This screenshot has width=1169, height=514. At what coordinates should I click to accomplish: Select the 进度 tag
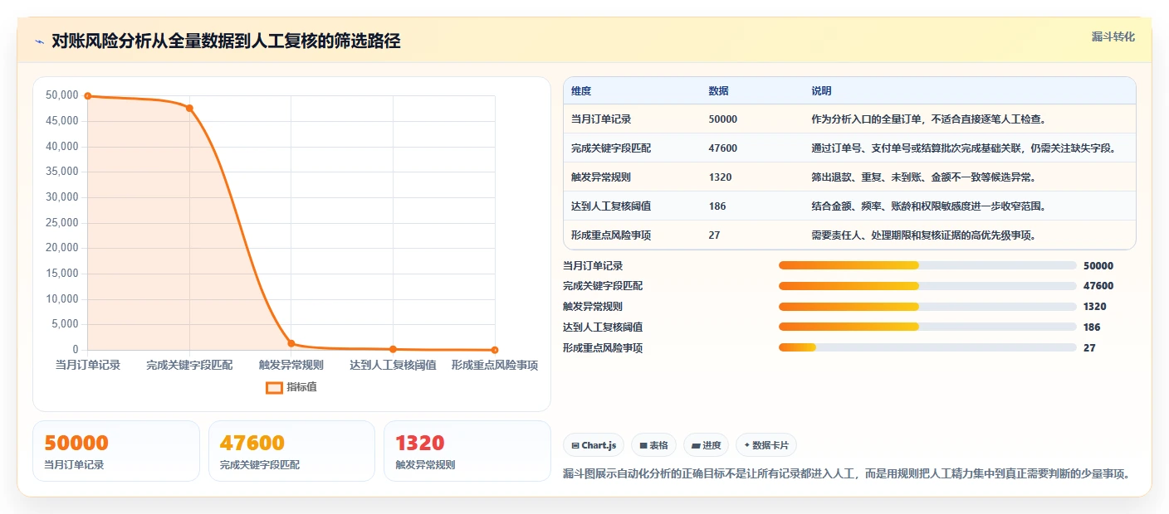tap(706, 445)
